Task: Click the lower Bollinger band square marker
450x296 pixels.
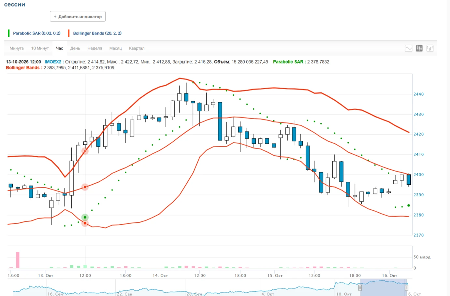Action: click(x=85, y=223)
